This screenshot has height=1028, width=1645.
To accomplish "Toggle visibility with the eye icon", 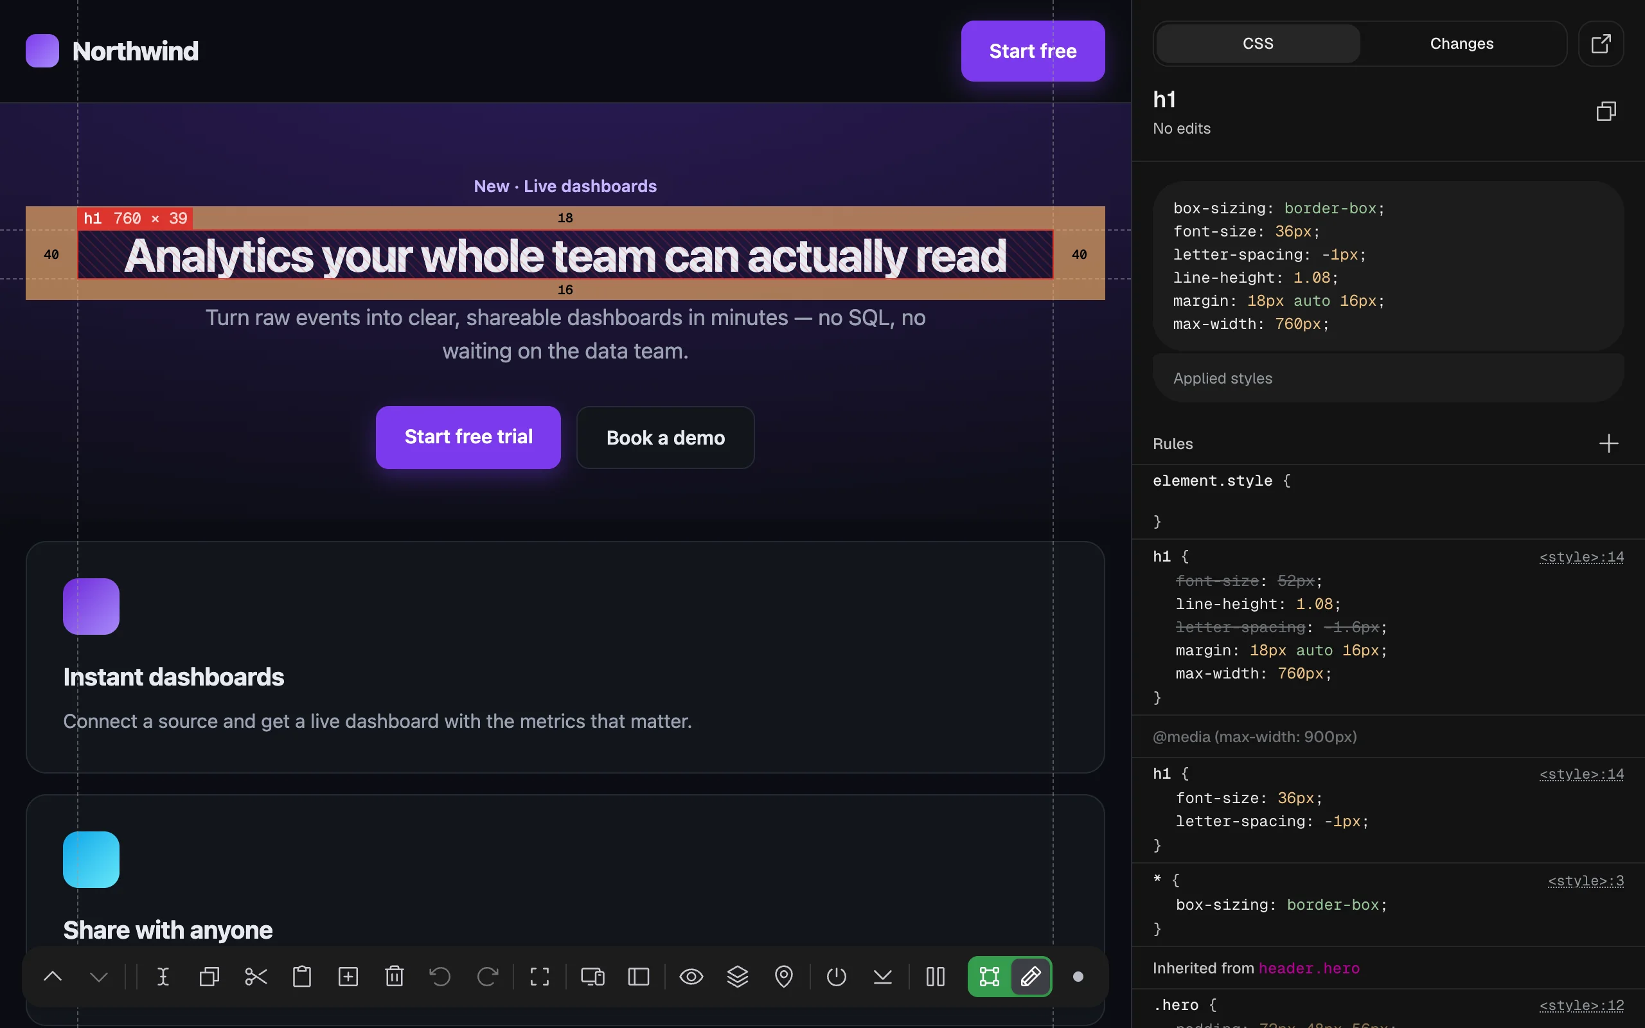I will point(691,977).
